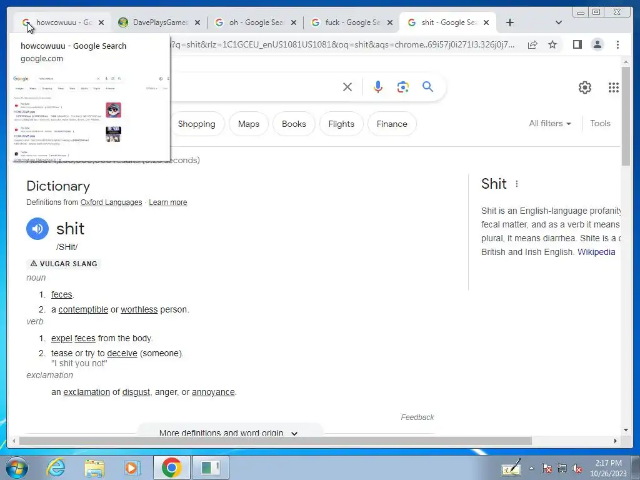
Task: Close the shit - Google Search tab
Action: 486,23
